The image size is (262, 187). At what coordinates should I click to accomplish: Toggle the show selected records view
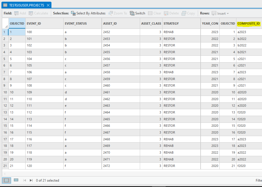coord(16,180)
